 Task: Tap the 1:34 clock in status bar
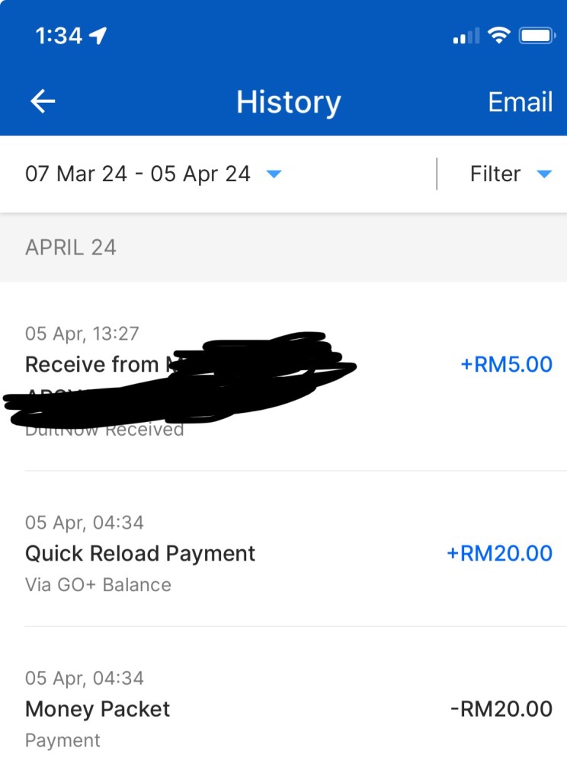pos(58,36)
